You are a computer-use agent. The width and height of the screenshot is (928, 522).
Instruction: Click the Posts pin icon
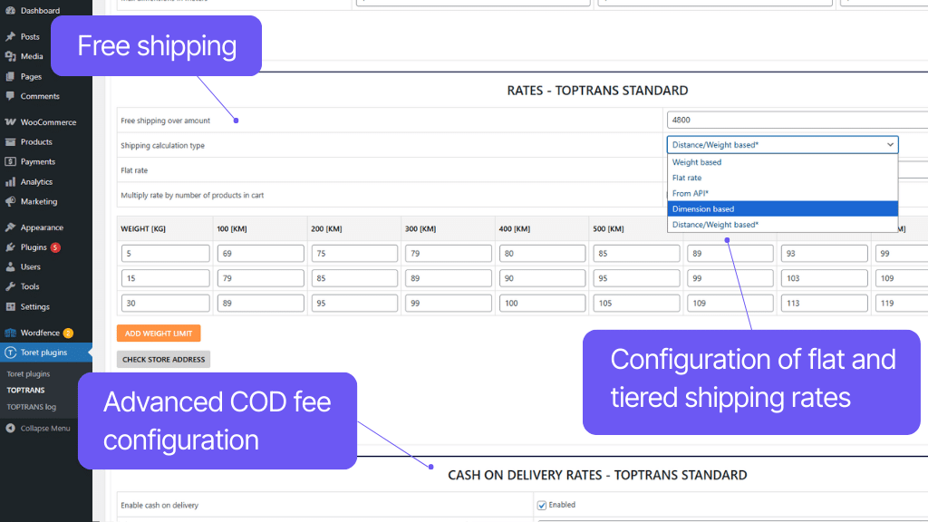point(10,36)
